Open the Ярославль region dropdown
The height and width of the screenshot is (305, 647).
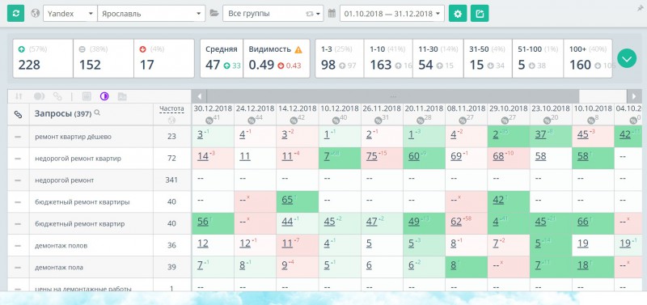pyautogui.click(x=151, y=13)
